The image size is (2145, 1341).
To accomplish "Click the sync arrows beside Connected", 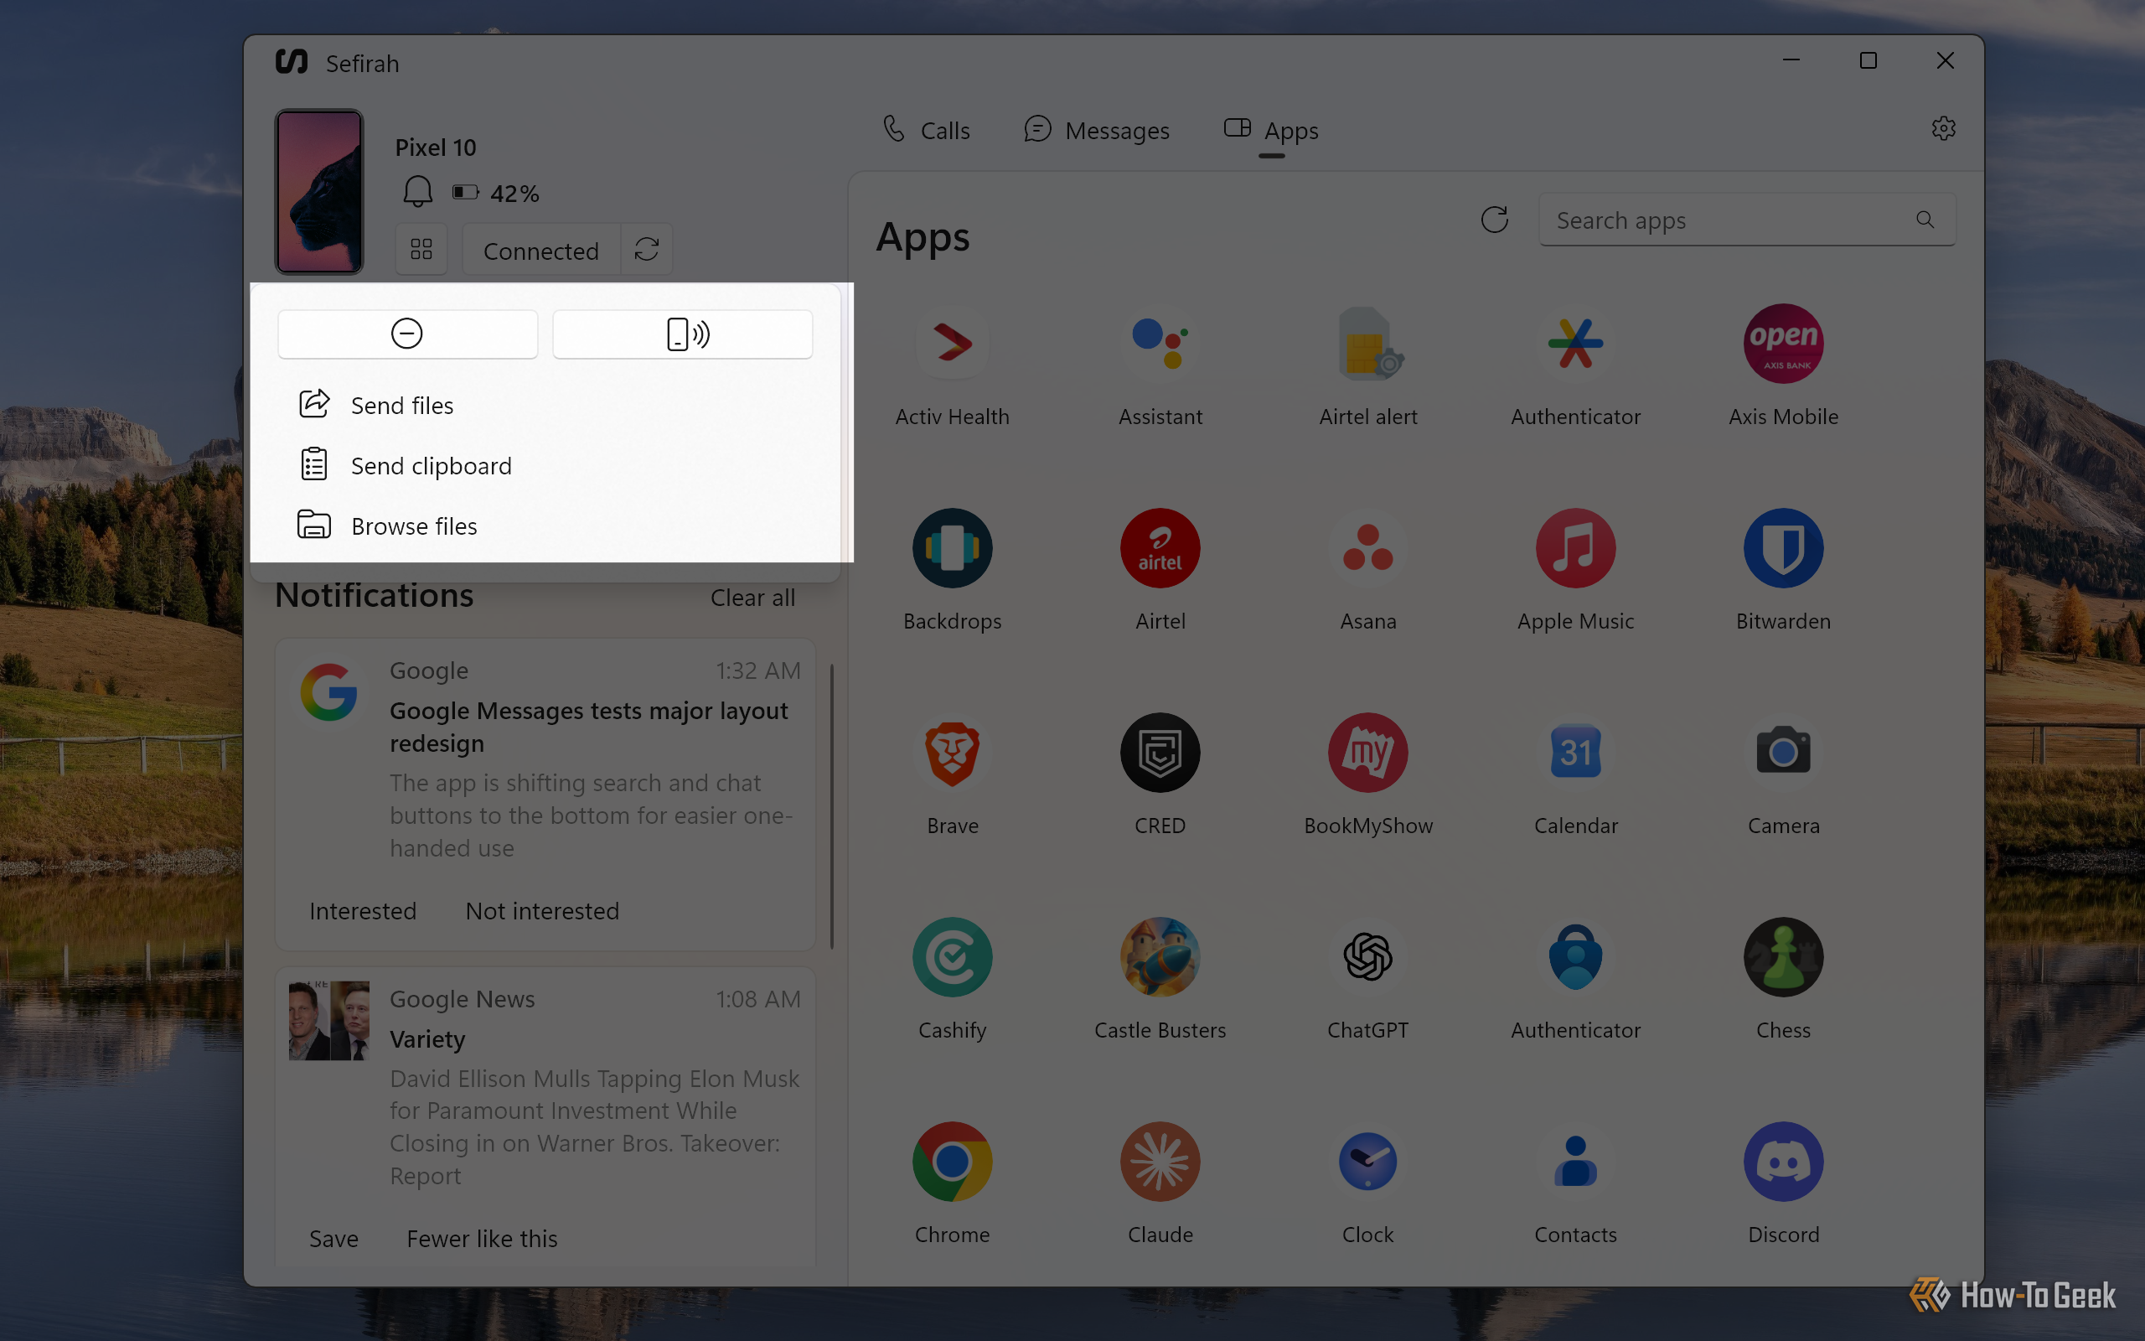I will 646,249.
